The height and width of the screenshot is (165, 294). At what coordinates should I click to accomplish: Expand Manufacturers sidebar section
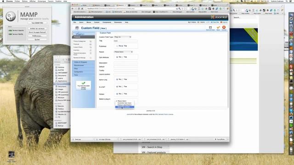(84, 65)
